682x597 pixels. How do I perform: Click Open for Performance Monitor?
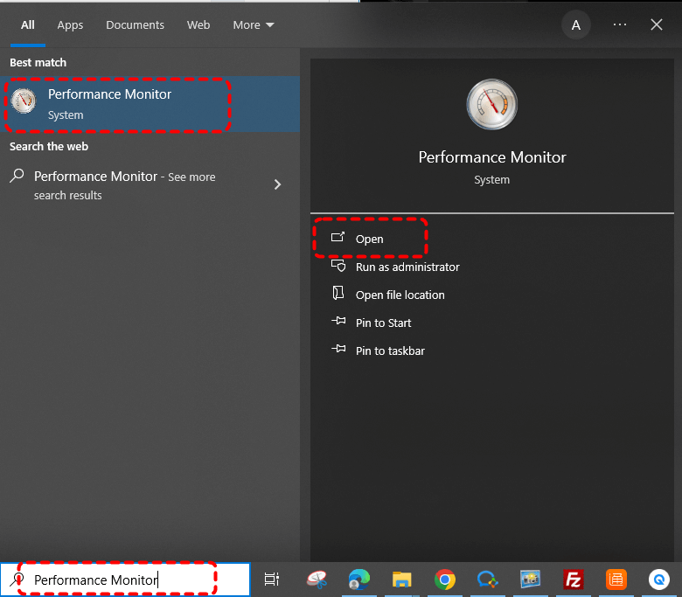369,239
